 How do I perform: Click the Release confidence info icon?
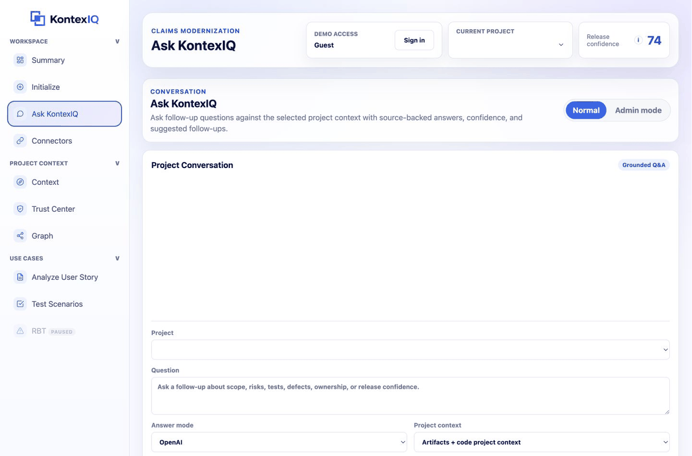[638, 40]
